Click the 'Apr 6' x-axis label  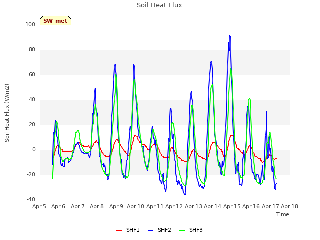click(58, 206)
